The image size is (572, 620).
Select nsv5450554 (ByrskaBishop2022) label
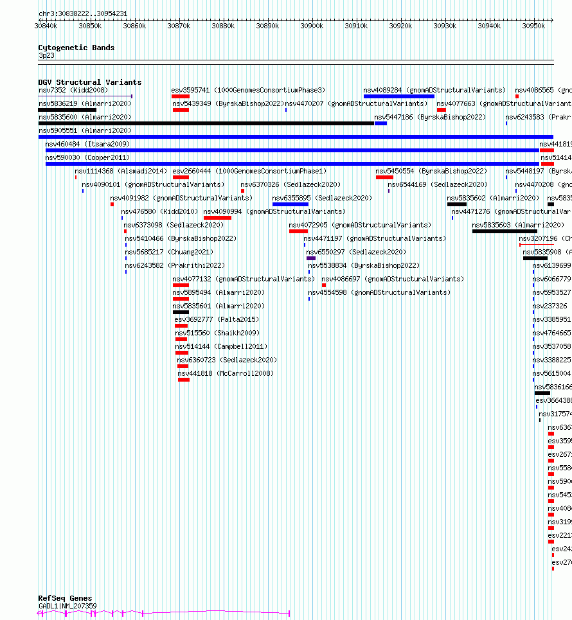click(x=431, y=171)
